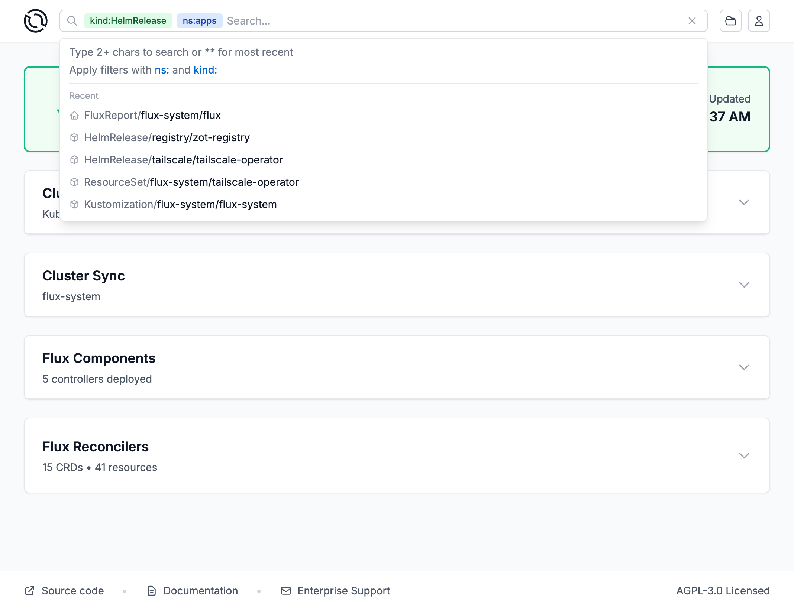Click the external-link Source code icon
Screen dimensions: 794x610
[x=30, y=591]
